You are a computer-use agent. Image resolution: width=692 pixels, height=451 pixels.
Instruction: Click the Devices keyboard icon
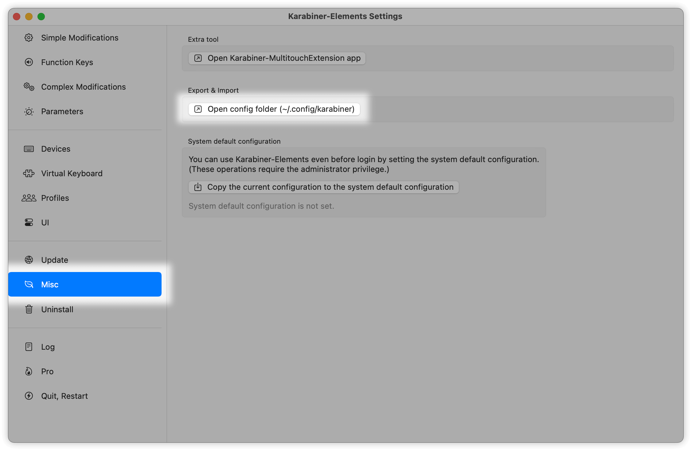click(29, 149)
